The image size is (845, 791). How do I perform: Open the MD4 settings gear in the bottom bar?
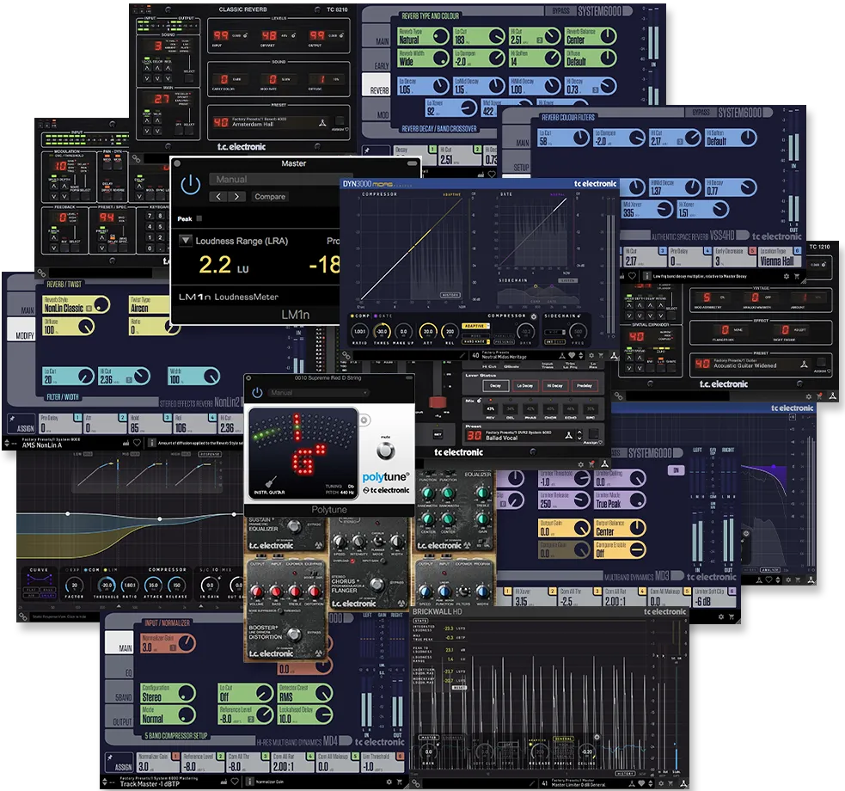[389, 782]
